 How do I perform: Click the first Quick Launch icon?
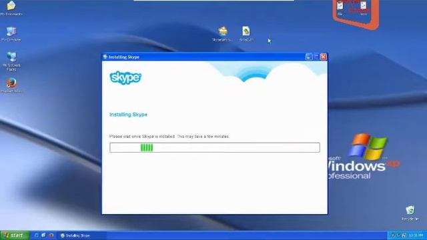pos(36,235)
